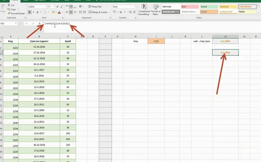Screen dimensions: 261x162
Task: Apply the Neutral cell style
Action: (x=228, y=7)
